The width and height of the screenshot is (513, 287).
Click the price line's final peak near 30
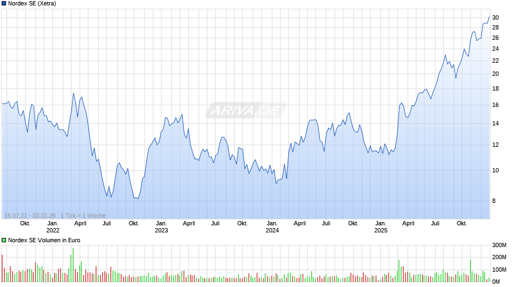coord(489,17)
